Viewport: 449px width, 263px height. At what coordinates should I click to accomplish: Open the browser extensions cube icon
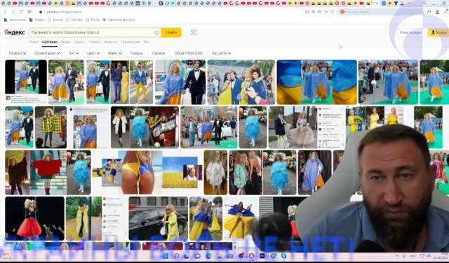(x=429, y=12)
